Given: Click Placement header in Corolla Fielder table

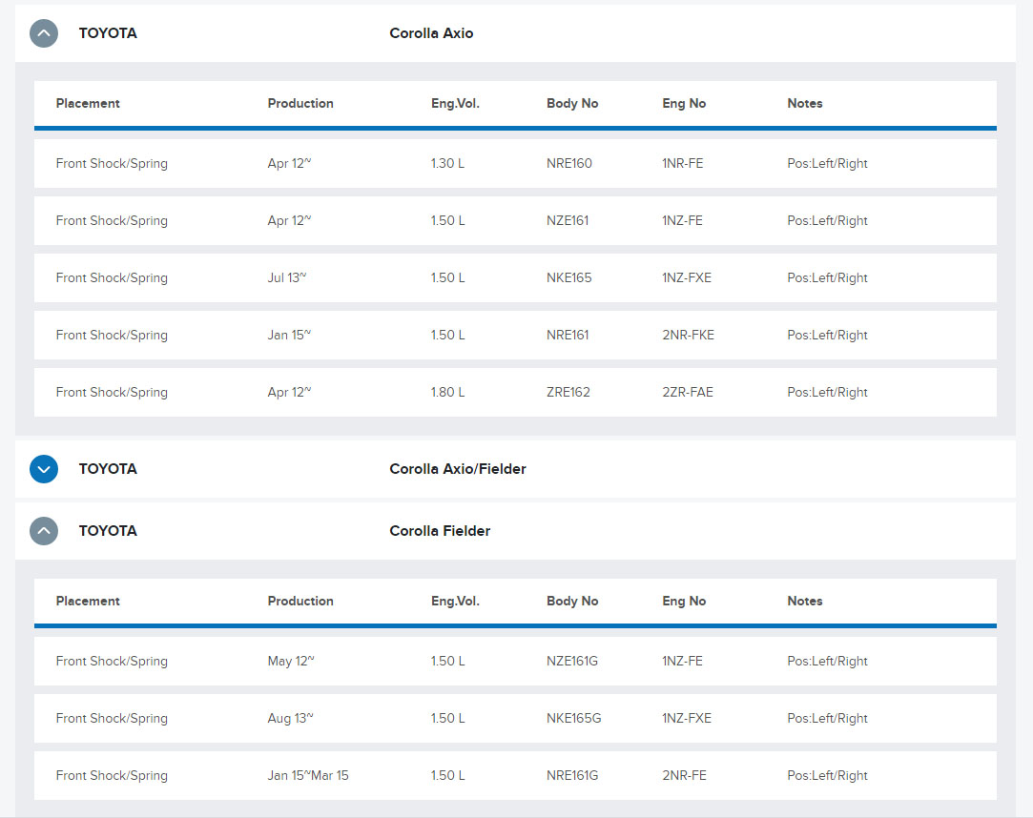Looking at the screenshot, I should (88, 602).
